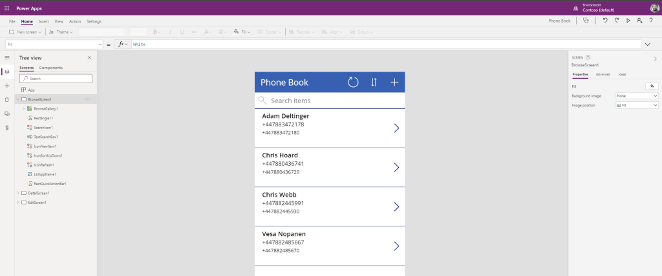Click the Tree view search box
The width and height of the screenshot is (662, 276).
point(56,79)
